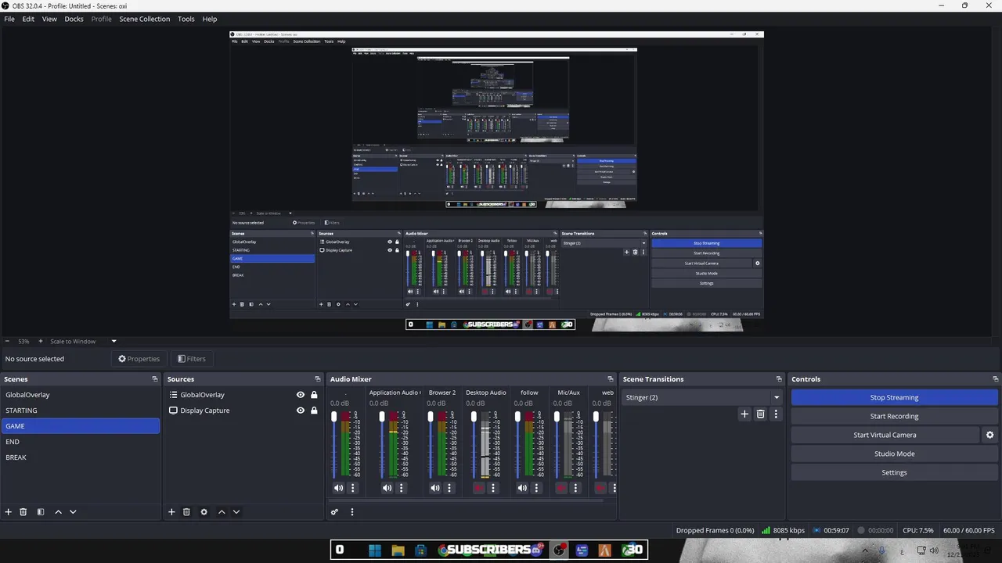
Task: Move scene up with Scenes up arrow
Action: point(58,512)
